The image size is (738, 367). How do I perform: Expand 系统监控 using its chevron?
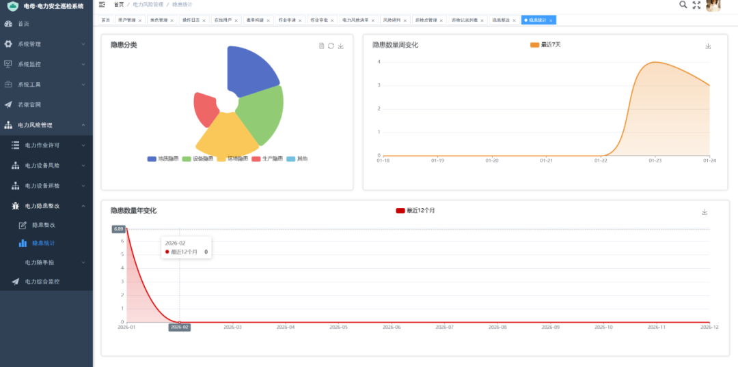83,64
